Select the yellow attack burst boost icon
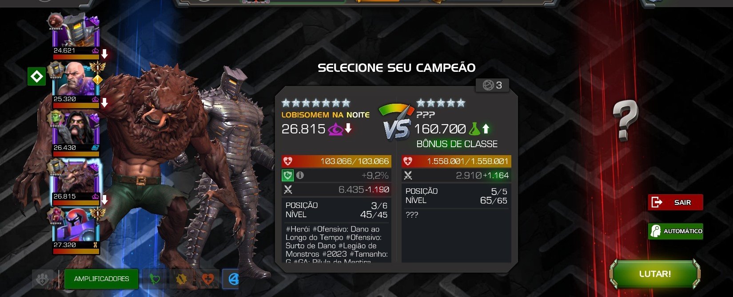 pos(181,279)
